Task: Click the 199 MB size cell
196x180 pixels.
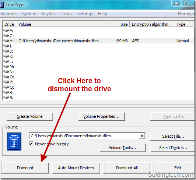Action: pos(121,41)
